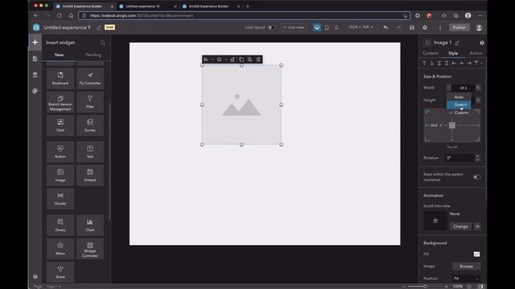
Task: Click the zoom slider in status bar
Action: click(x=425, y=287)
